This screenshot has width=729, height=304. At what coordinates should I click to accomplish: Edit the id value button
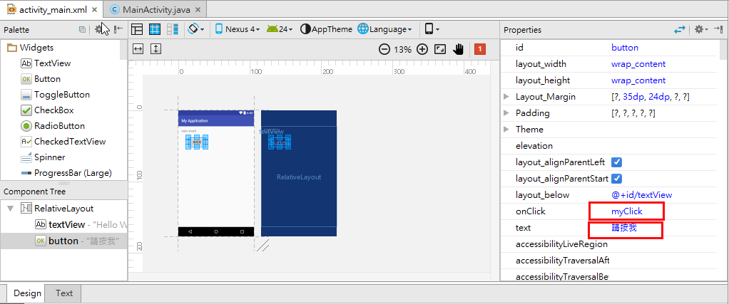click(x=625, y=48)
